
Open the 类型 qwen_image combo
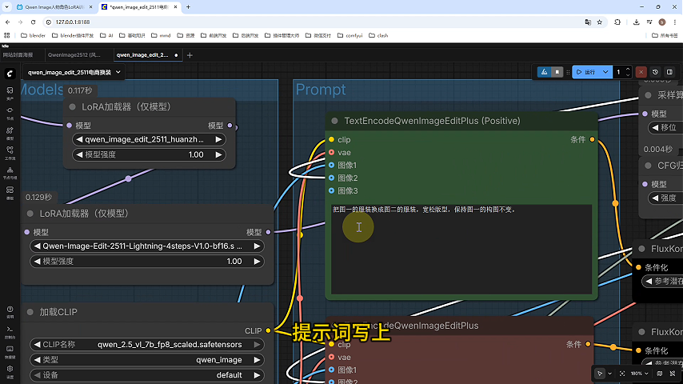click(147, 359)
